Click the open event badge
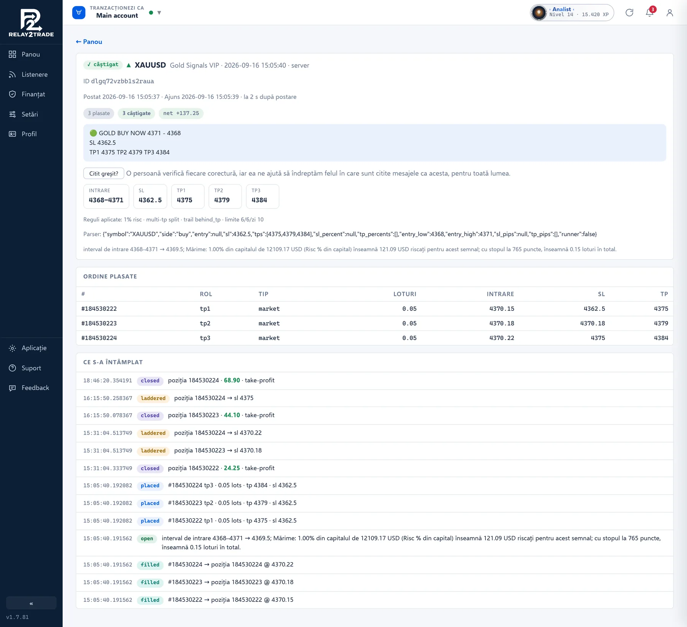Screen dimensions: 687x627 (x=147, y=539)
